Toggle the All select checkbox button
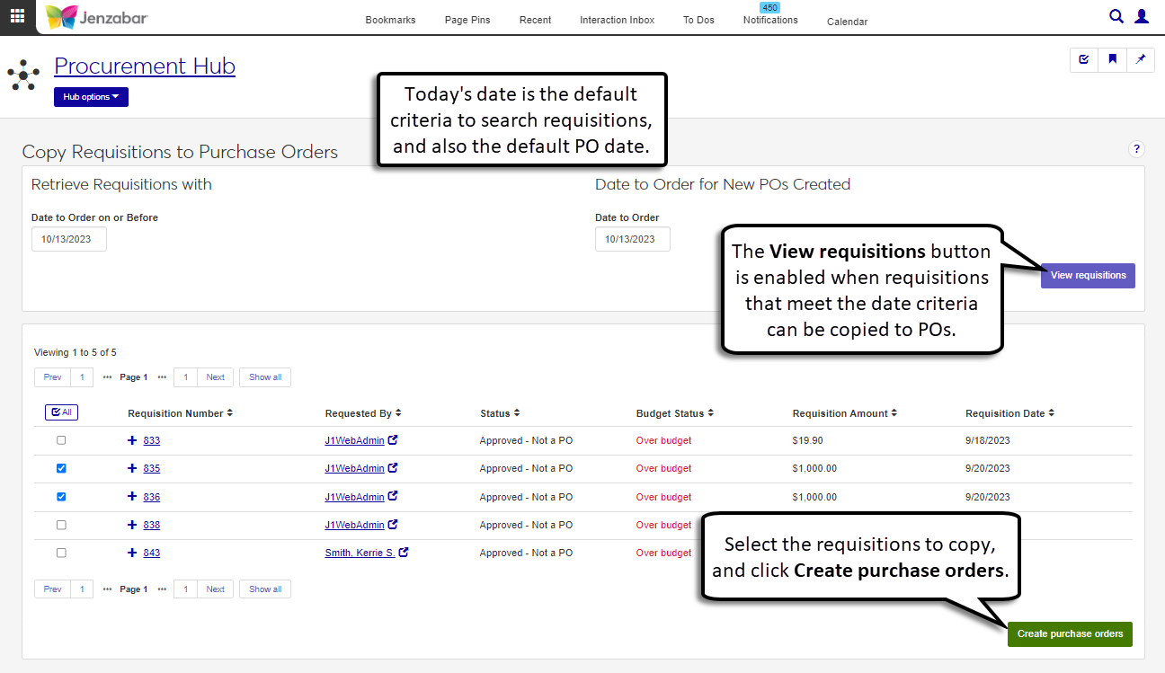The image size is (1165, 673). point(62,412)
